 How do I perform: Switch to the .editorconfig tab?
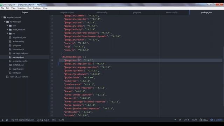coord(102,13)
